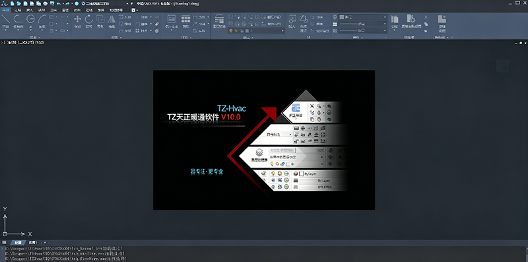Click the Leader button in Annotation panel

point(200,24)
